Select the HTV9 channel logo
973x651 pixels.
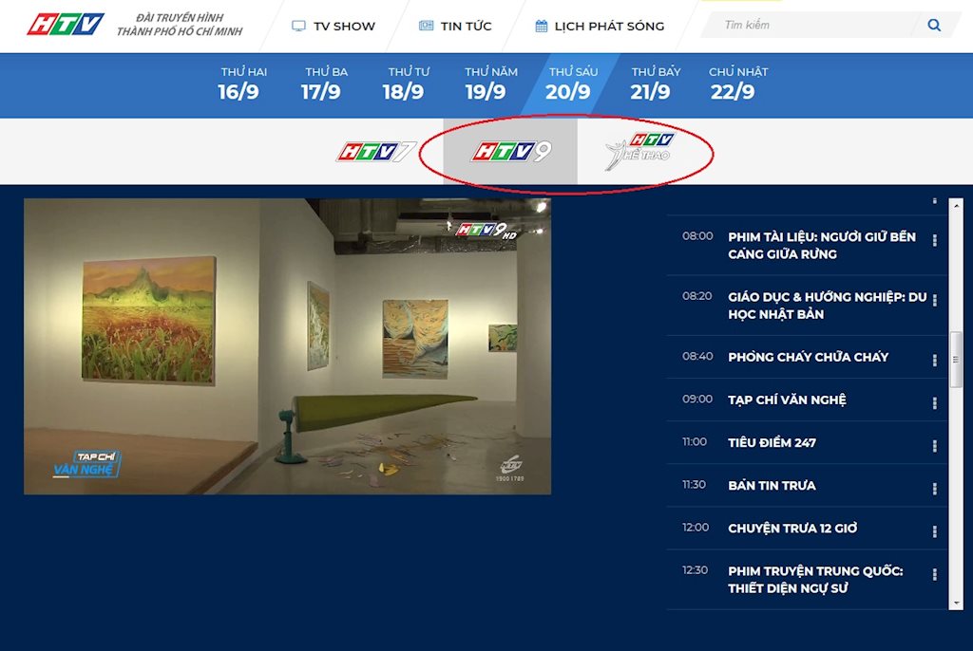[511, 152]
